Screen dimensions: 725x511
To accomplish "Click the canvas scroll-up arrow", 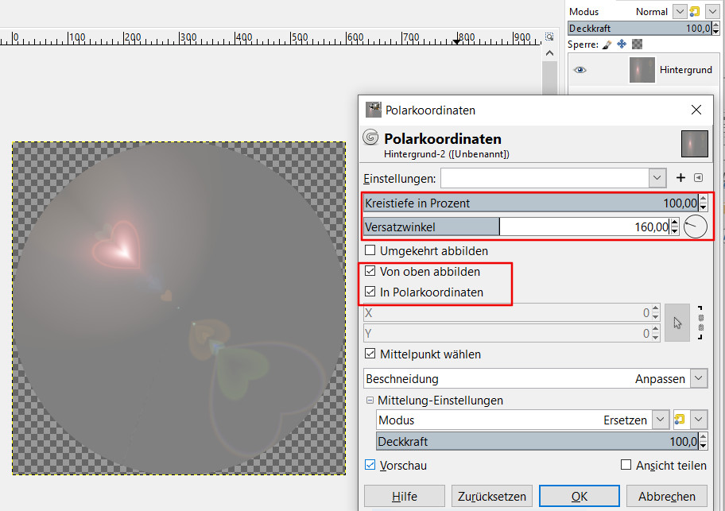I will tap(549, 53).
